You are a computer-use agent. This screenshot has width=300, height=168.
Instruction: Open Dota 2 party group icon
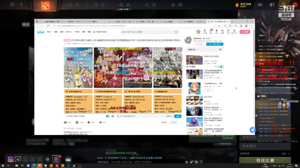point(68,159)
